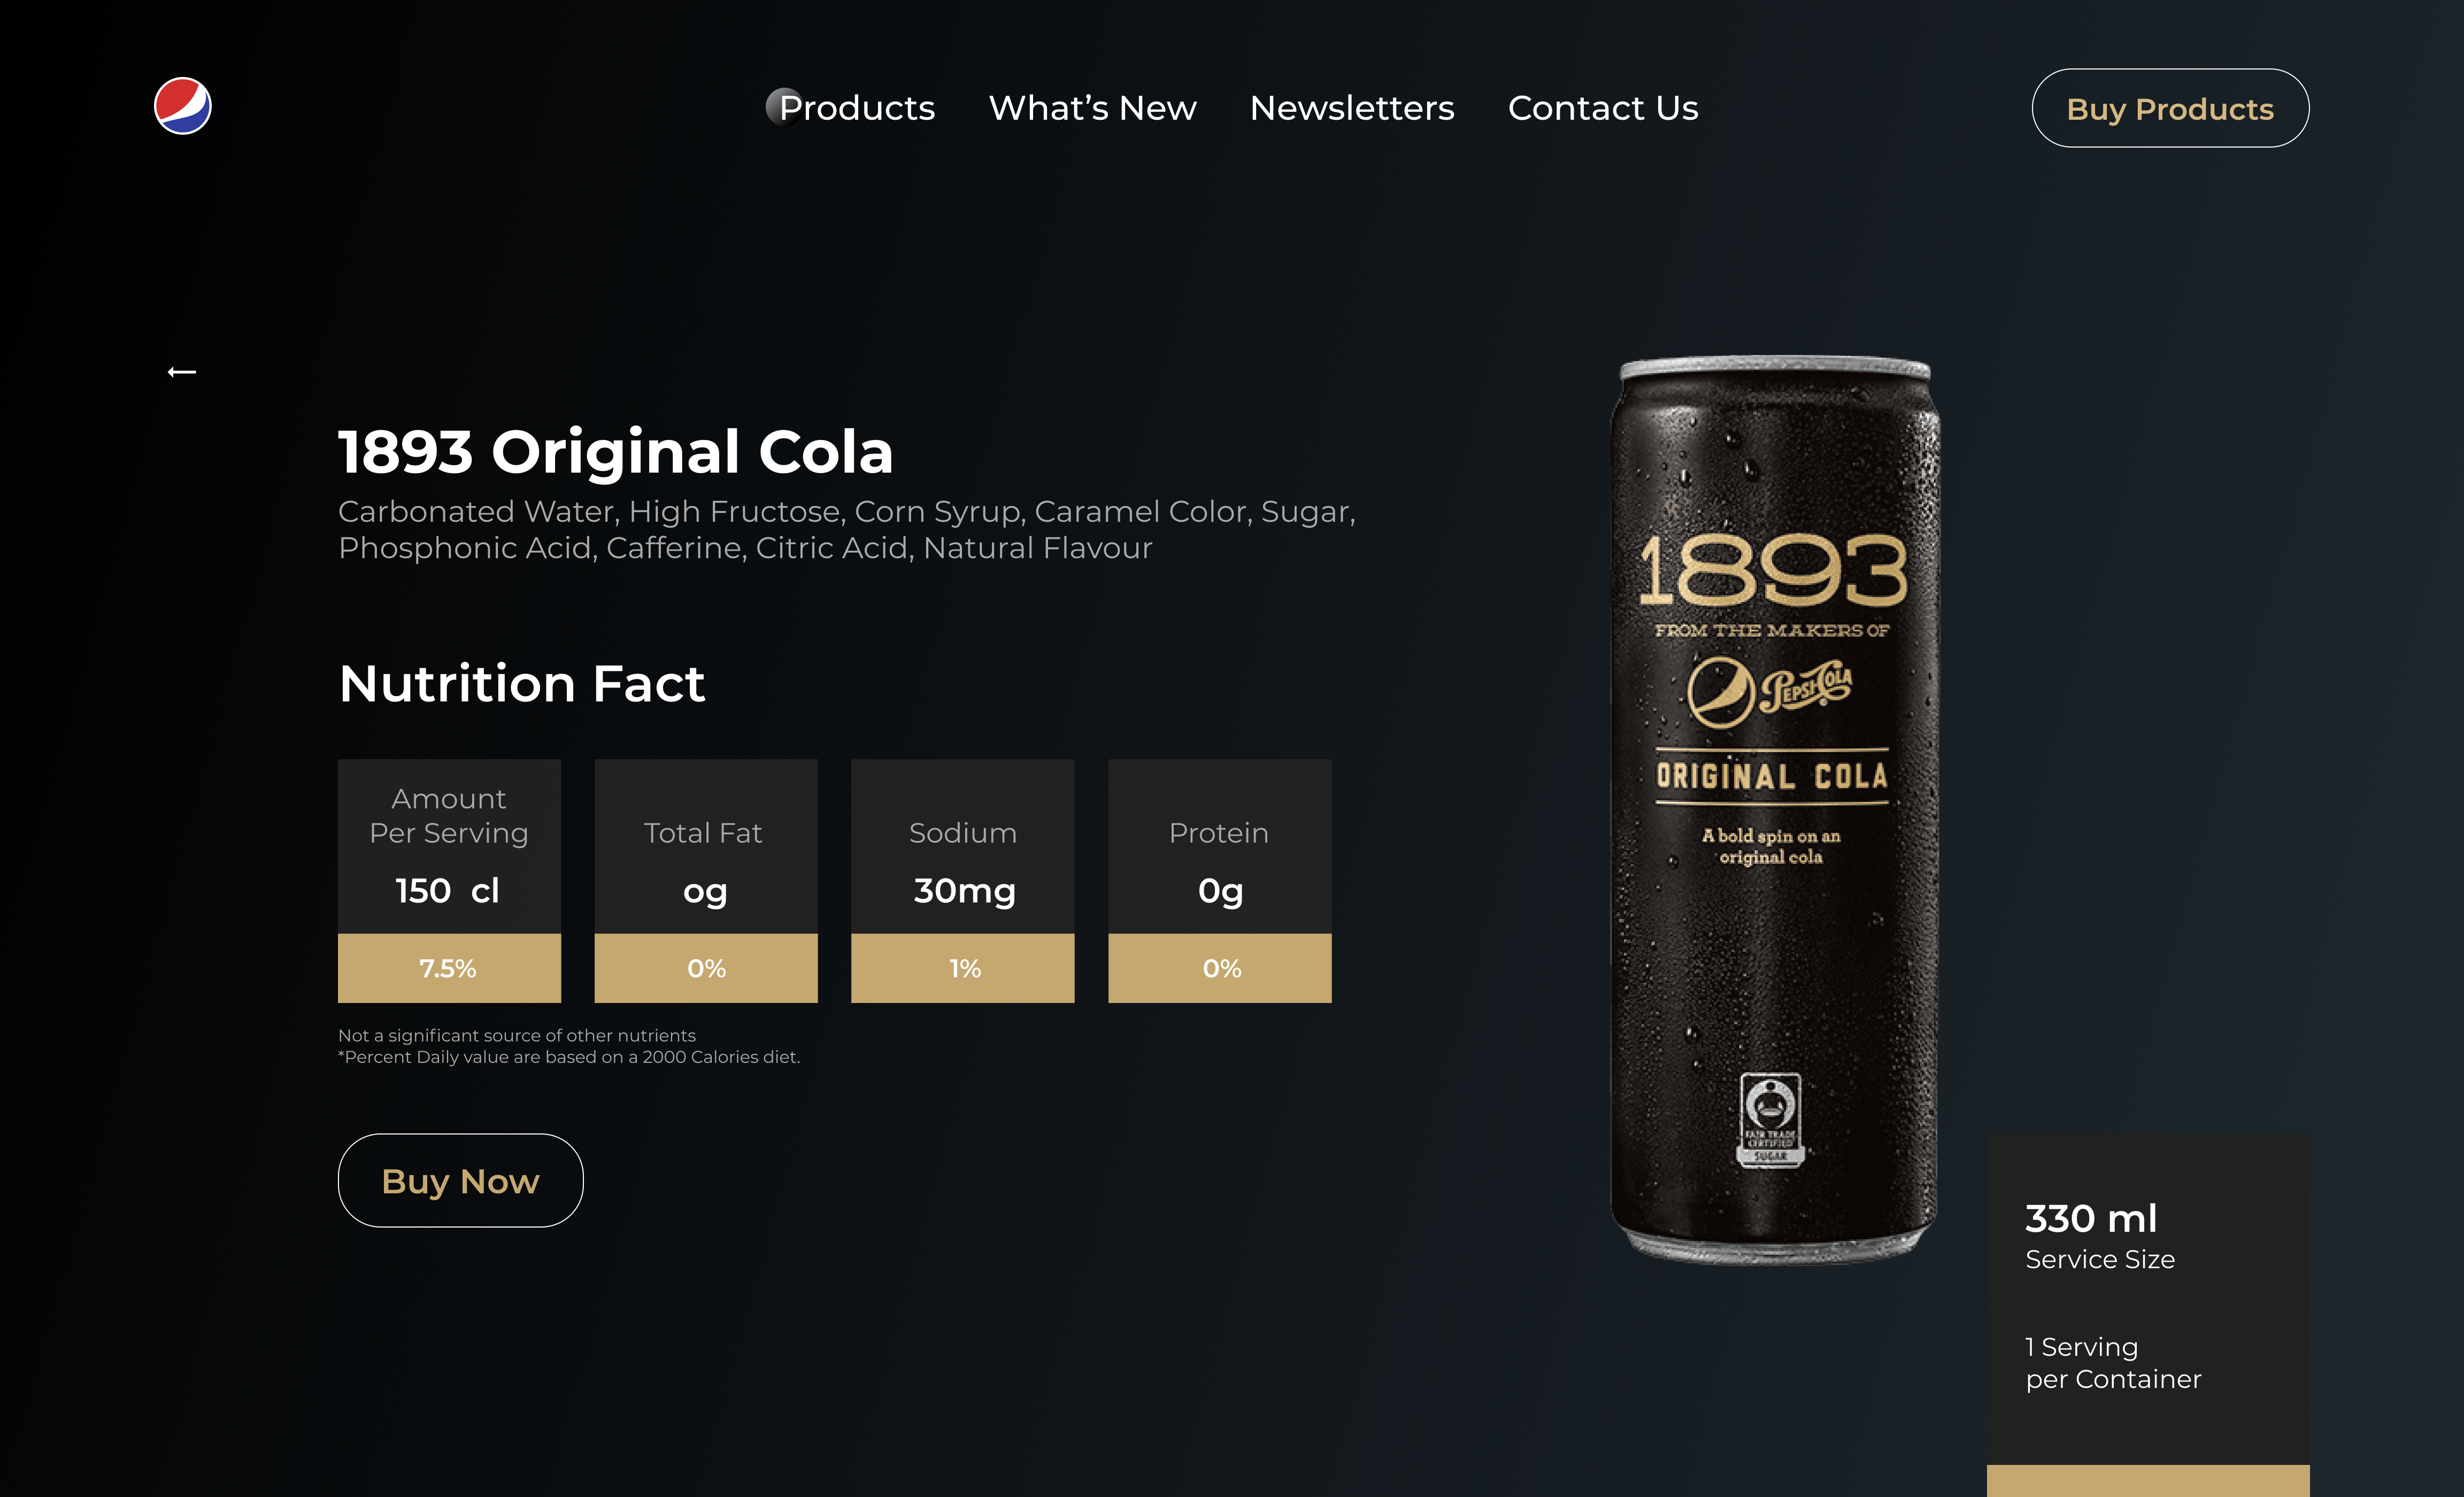
Task: Click the 7.5% gold percentage bar
Action: pyautogui.click(x=449, y=968)
